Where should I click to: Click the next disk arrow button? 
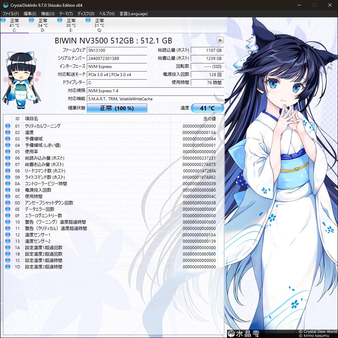(220, 40)
